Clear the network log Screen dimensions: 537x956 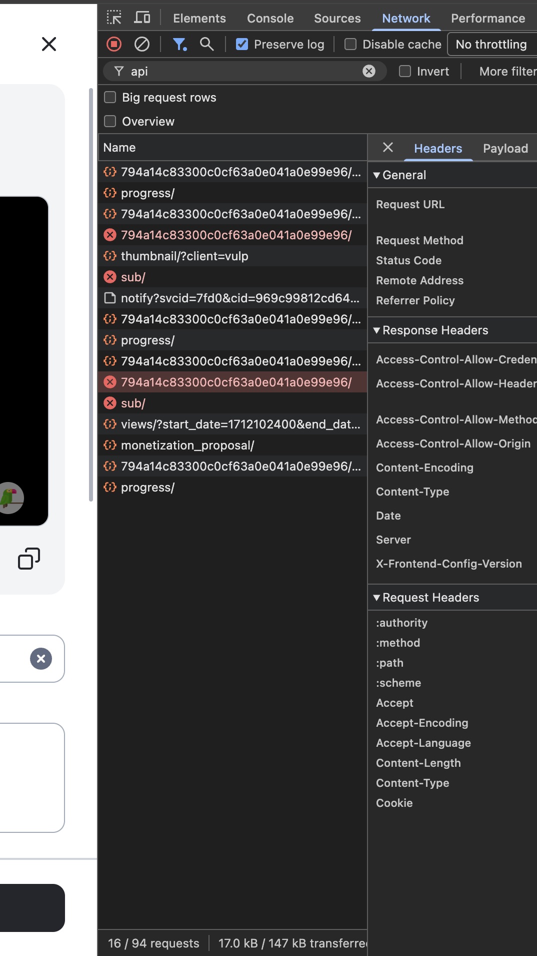pyautogui.click(x=142, y=45)
